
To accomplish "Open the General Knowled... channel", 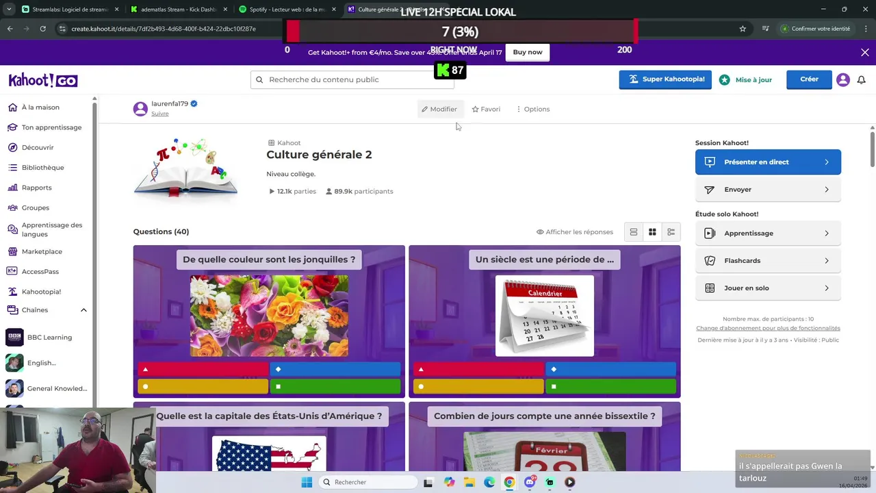I will (x=48, y=388).
